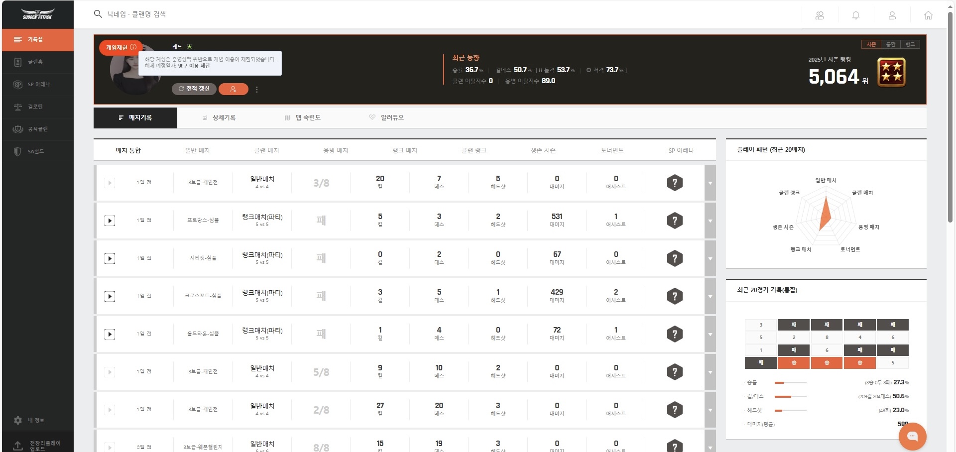956x452 pixels.
Task: Click the 전적 갱신 refresh button
Action: coord(194,89)
